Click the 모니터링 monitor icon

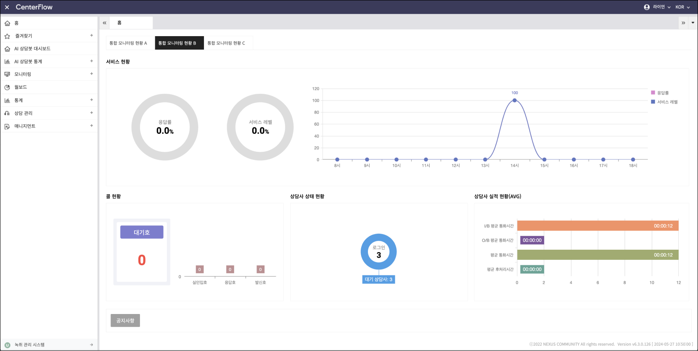[7, 74]
